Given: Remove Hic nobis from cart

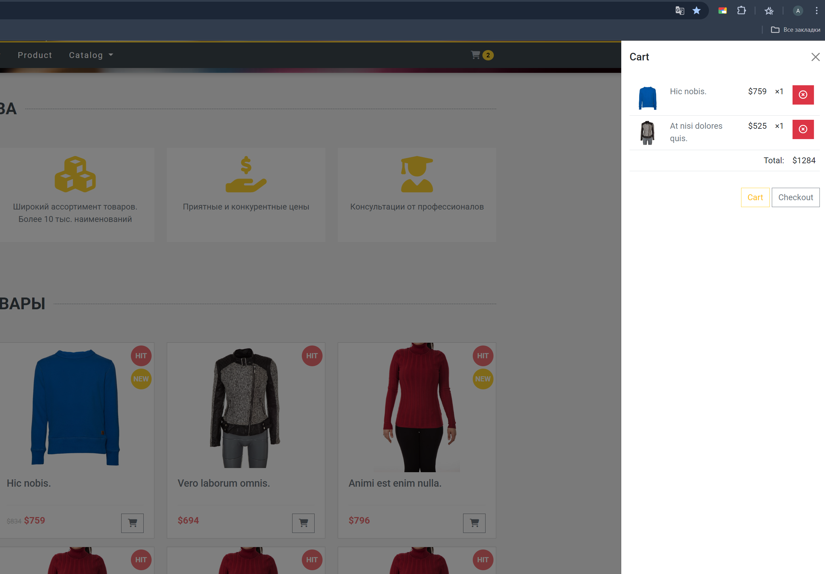Looking at the screenshot, I should 803,95.
